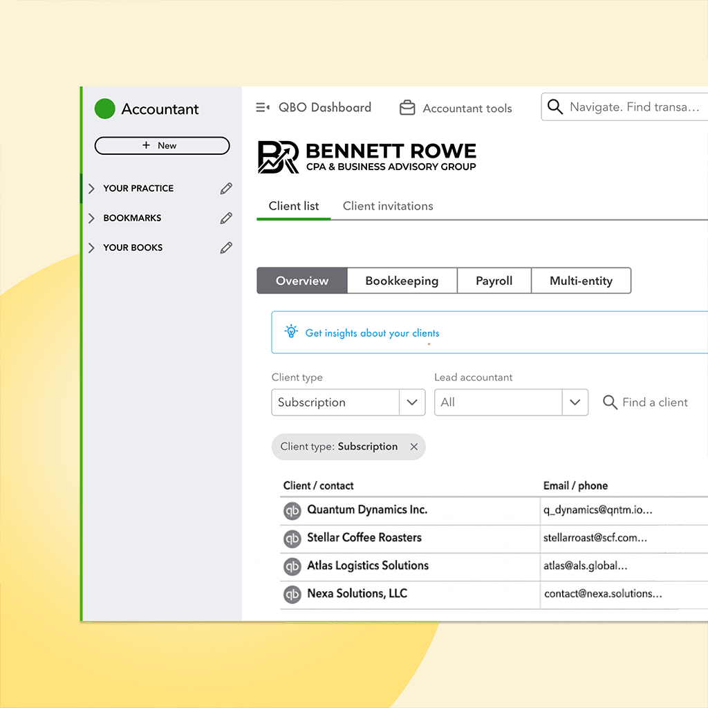The width and height of the screenshot is (708, 708).
Task: Edit YOUR BOOKS with the pencil icon
Action: point(226,248)
